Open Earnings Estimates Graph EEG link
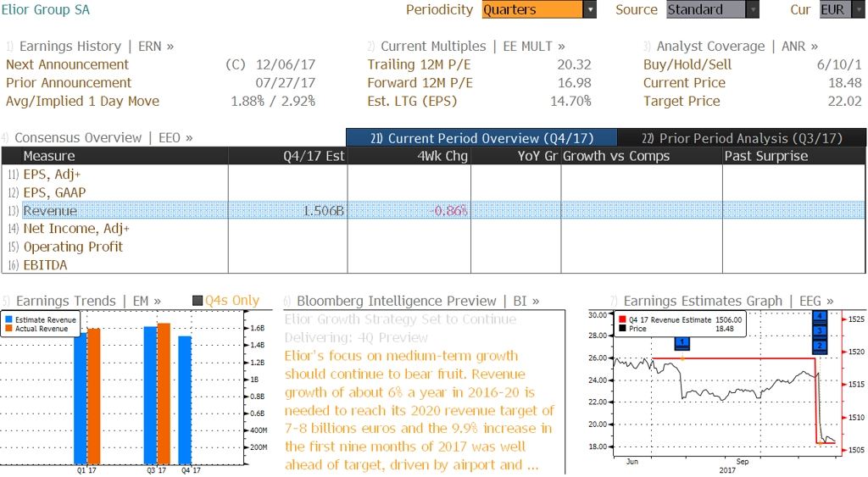The image size is (868, 477). 728,301
